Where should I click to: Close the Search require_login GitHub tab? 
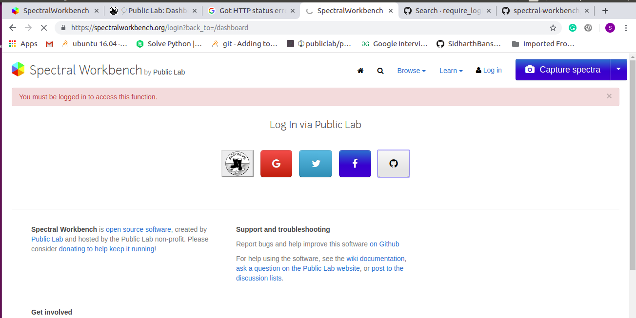pyautogui.click(x=488, y=11)
